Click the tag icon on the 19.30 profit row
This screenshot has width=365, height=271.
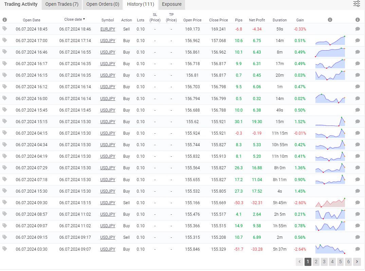(x=4, y=121)
